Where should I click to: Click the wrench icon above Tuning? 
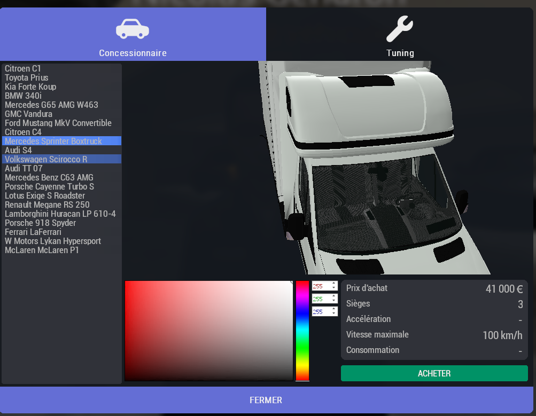tap(400, 29)
